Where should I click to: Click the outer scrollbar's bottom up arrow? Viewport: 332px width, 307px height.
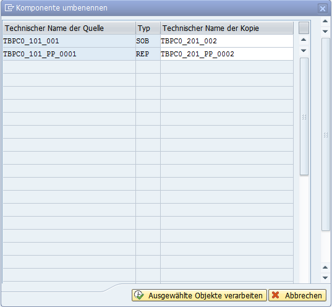pos(325,267)
